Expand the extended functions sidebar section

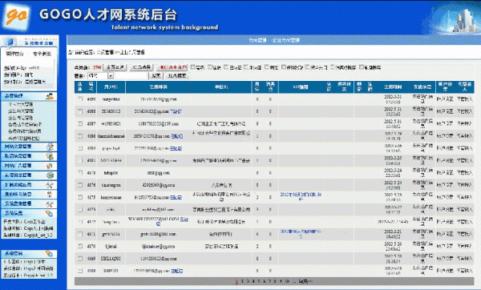pyautogui.click(x=29, y=185)
